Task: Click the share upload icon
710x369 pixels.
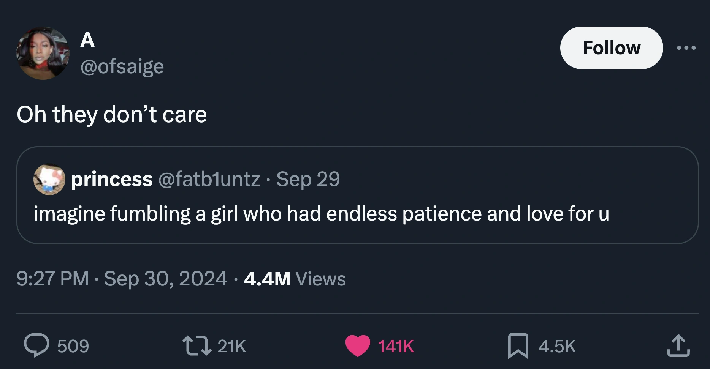Action: 678,345
